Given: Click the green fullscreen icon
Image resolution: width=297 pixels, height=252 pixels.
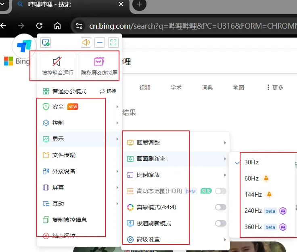Looking at the screenshot, I should (113, 42).
